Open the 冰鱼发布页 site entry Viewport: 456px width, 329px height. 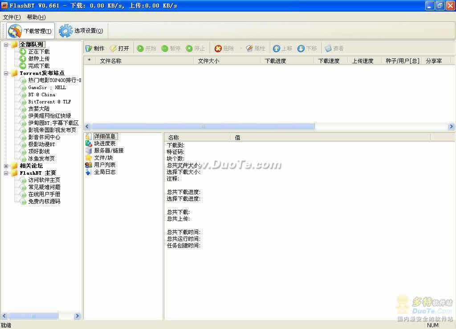tap(41, 158)
